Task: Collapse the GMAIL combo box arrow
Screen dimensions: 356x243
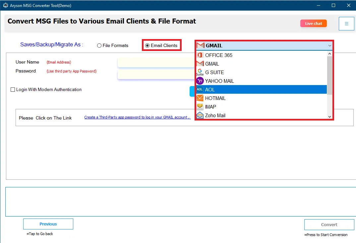Action: tap(330, 46)
